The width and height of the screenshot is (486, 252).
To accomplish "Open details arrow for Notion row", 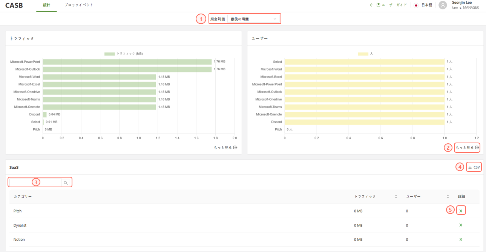I will tap(461, 239).
